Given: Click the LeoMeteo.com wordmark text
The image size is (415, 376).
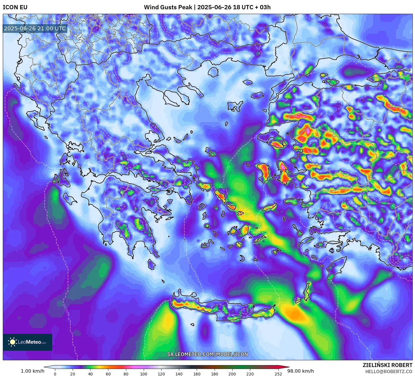Looking at the screenshot, I should pos(32,342).
